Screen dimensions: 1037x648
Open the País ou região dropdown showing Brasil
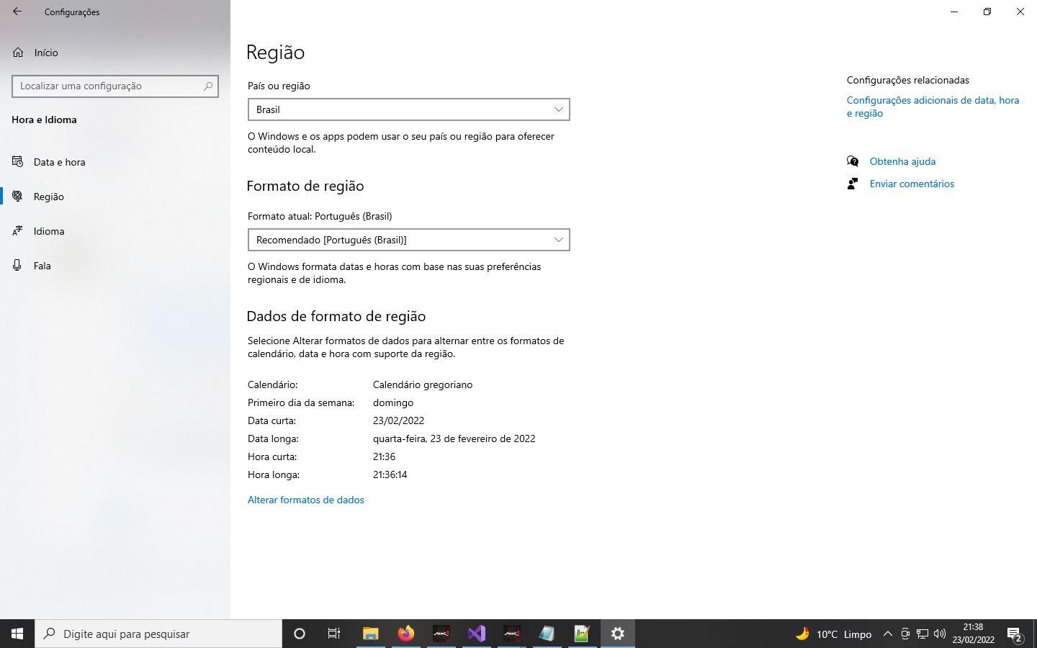(408, 109)
